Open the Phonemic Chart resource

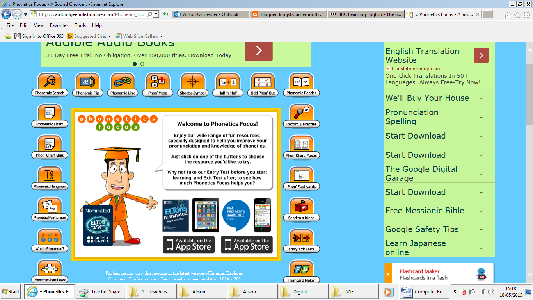50,116
